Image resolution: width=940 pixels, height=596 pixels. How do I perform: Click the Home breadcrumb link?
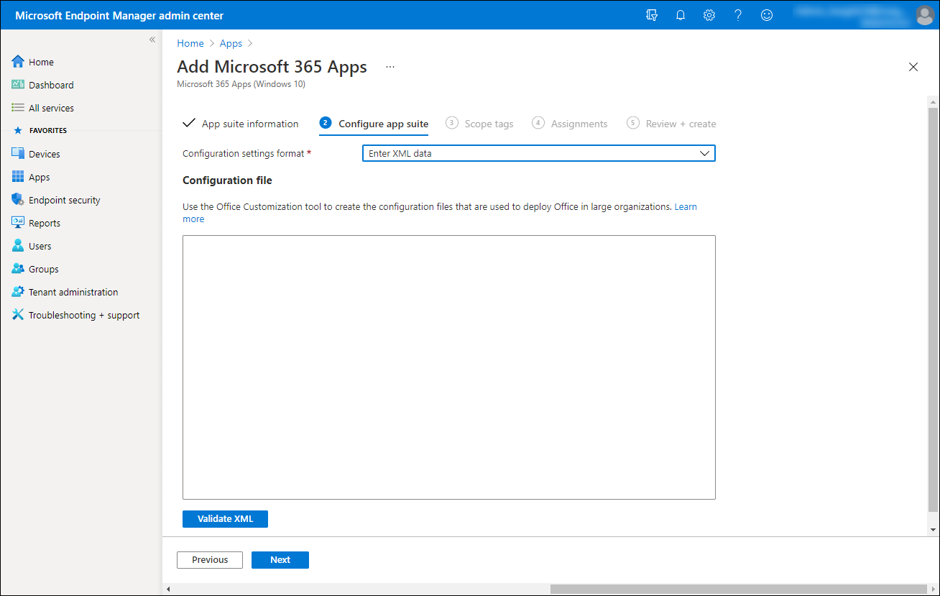pyautogui.click(x=190, y=43)
